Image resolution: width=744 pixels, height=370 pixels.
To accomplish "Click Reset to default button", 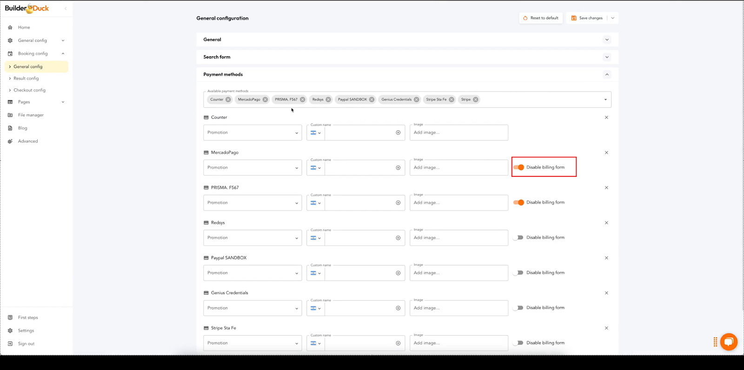I will coord(540,18).
